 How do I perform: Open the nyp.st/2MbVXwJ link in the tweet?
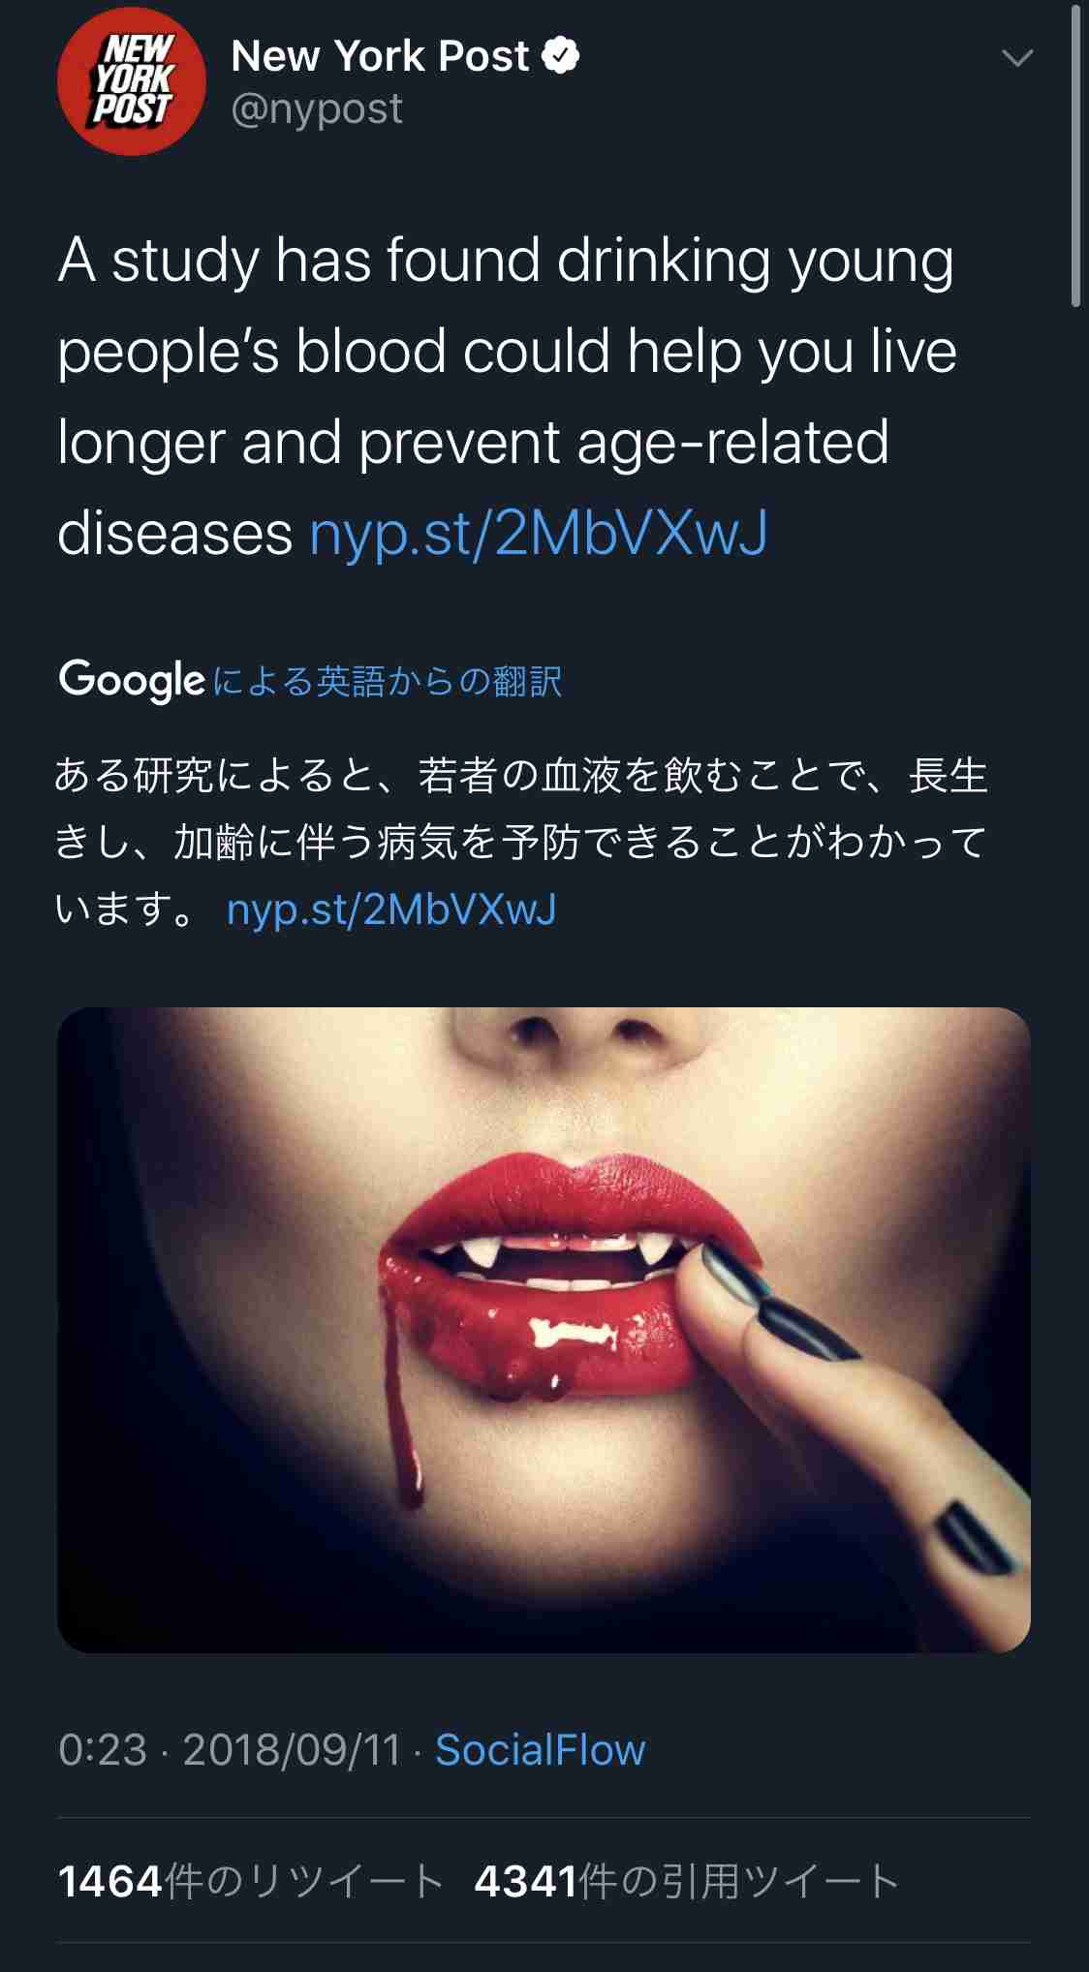click(x=539, y=533)
